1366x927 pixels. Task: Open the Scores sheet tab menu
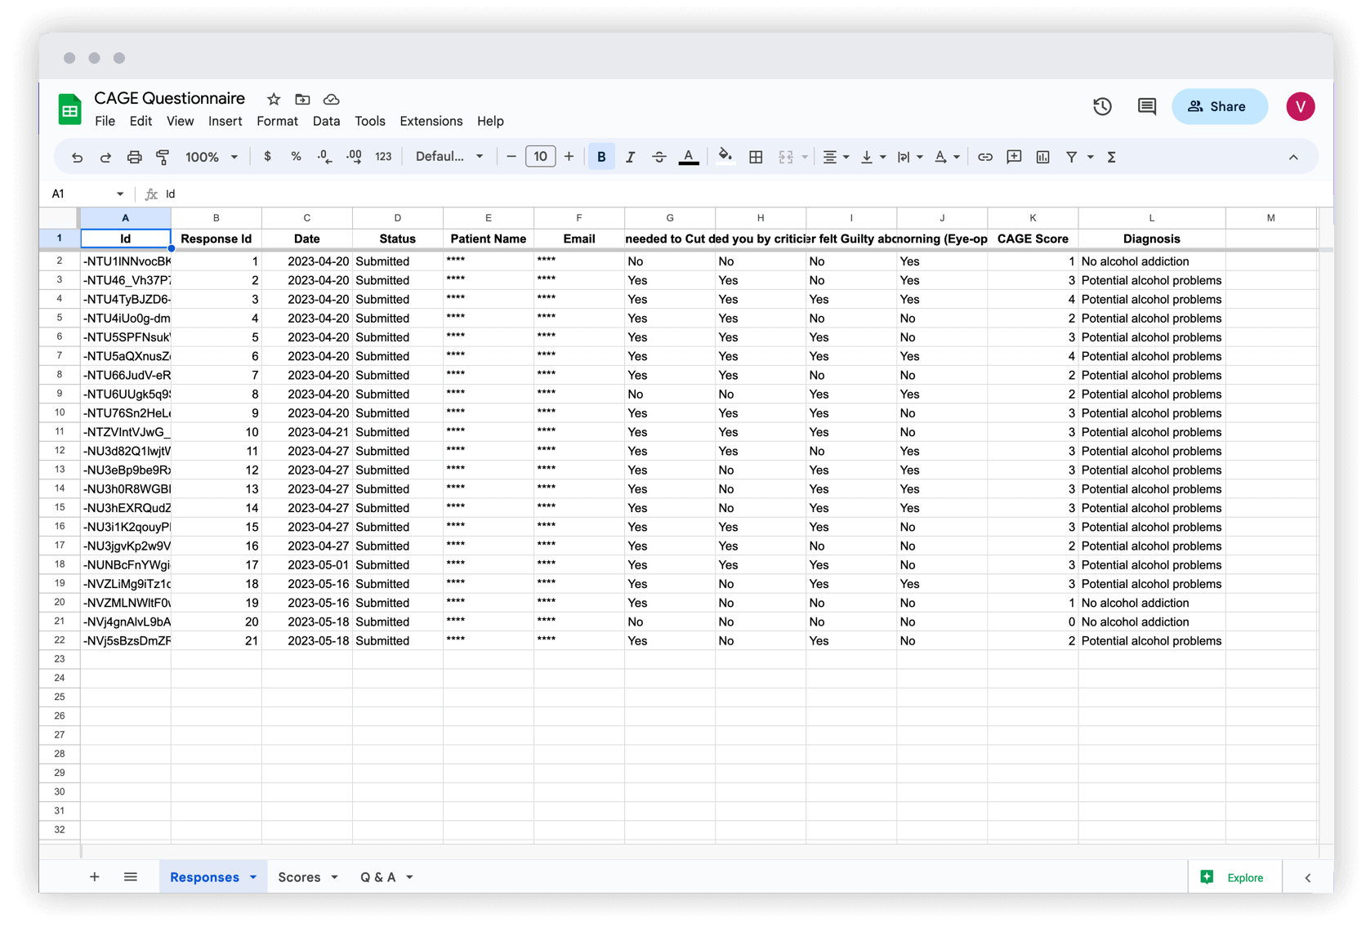pos(335,876)
